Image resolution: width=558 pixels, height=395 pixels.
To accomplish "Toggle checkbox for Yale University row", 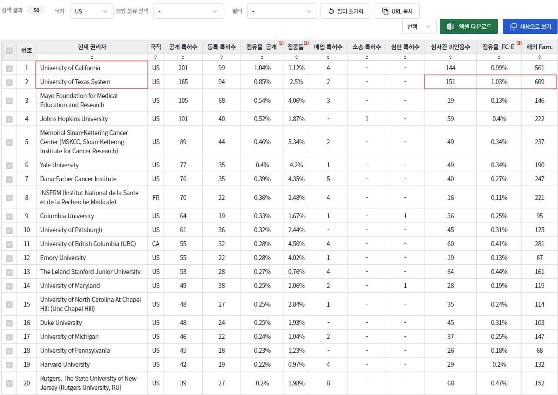I will point(9,165).
